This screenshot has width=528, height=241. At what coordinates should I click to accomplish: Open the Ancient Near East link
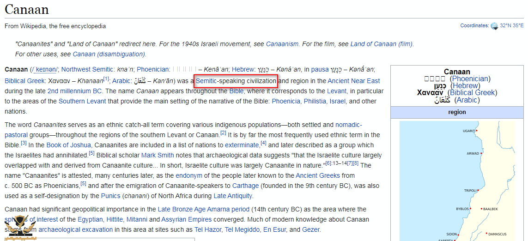pyautogui.click(x=354, y=81)
